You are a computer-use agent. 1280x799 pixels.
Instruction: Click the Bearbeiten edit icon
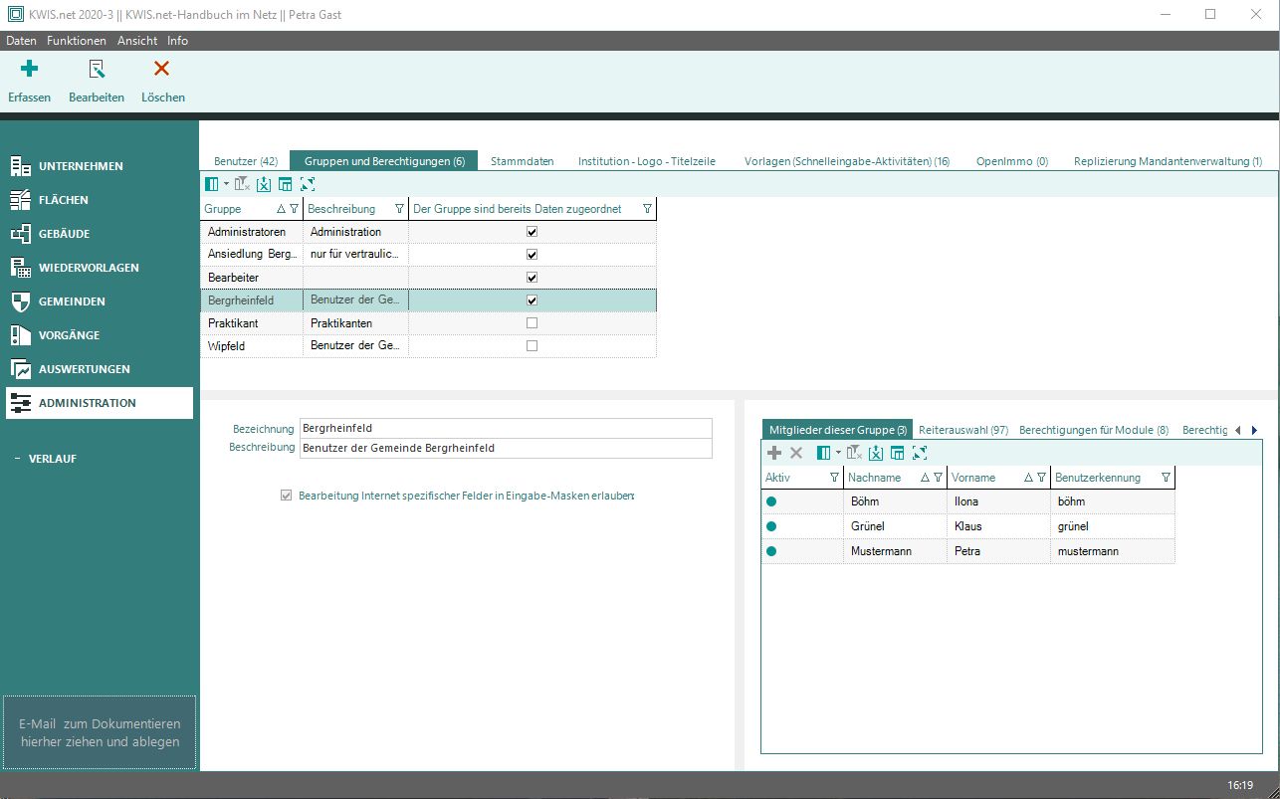pyautogui.click(x=97, y=69)
